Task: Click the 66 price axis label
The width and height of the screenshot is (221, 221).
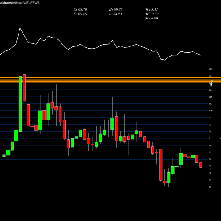Action: (x=210, y=166)
